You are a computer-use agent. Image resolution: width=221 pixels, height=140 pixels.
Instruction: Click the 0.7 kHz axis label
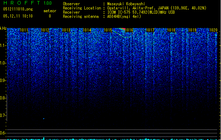(x=3, y=115)
